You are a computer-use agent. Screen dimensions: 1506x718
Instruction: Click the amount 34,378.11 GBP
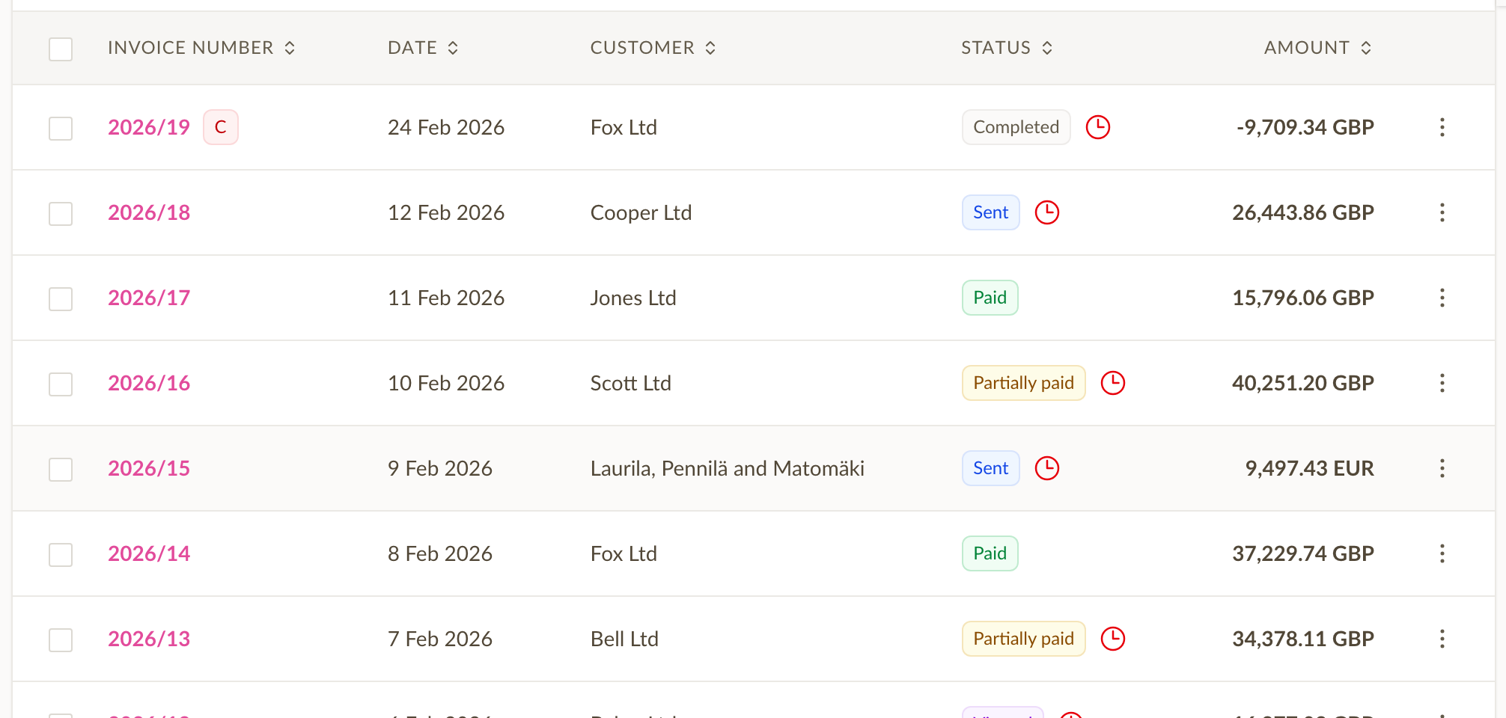(x=1303, y=639)
